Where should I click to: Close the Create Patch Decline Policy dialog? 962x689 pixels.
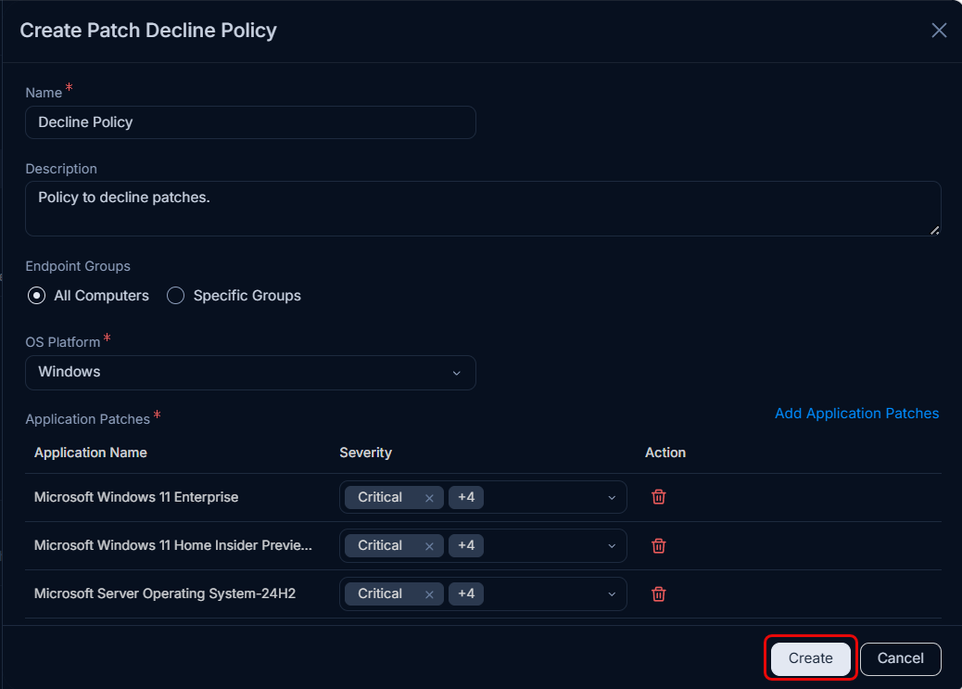(939, 30)
